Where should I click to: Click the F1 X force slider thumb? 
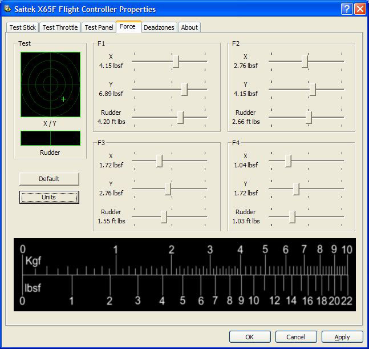[x=176, y=62]
